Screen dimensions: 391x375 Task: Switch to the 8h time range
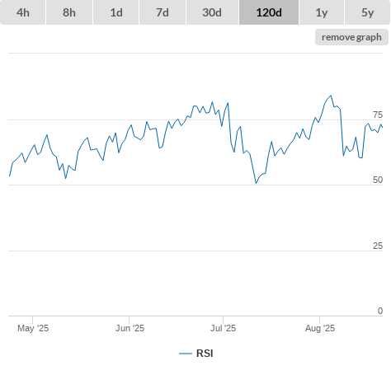tap(69, 12)
